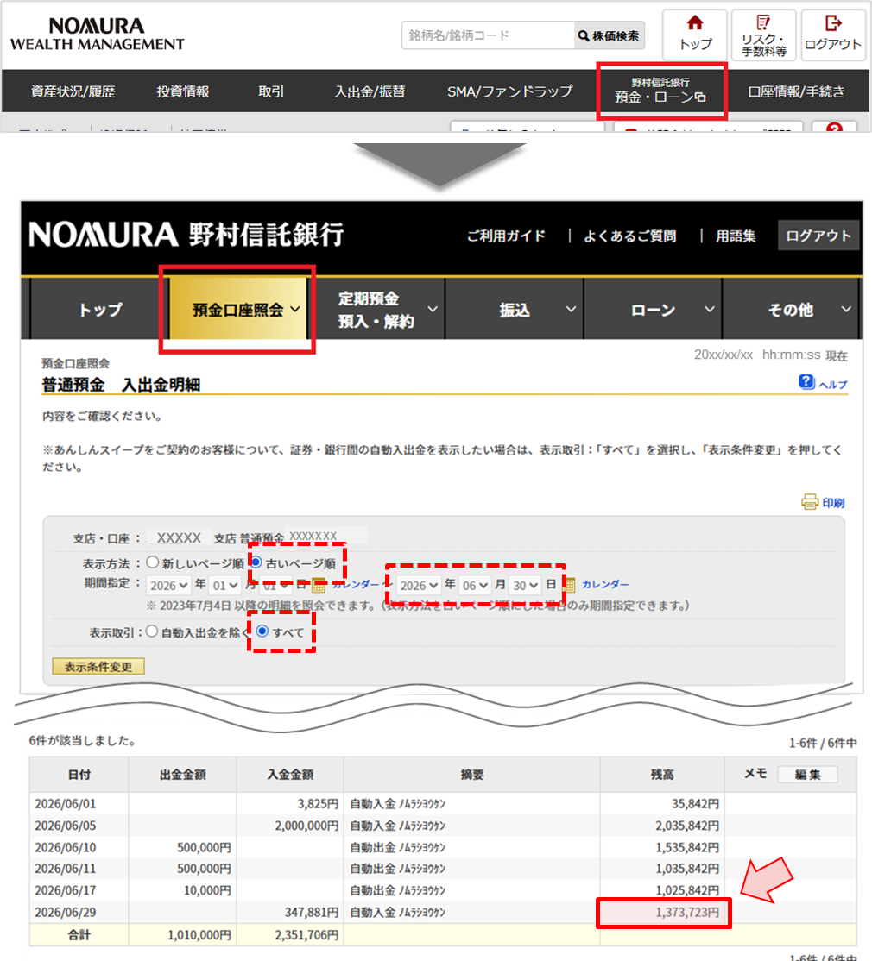
Task: Select 古いページ順 radio button
Action: 256,562
